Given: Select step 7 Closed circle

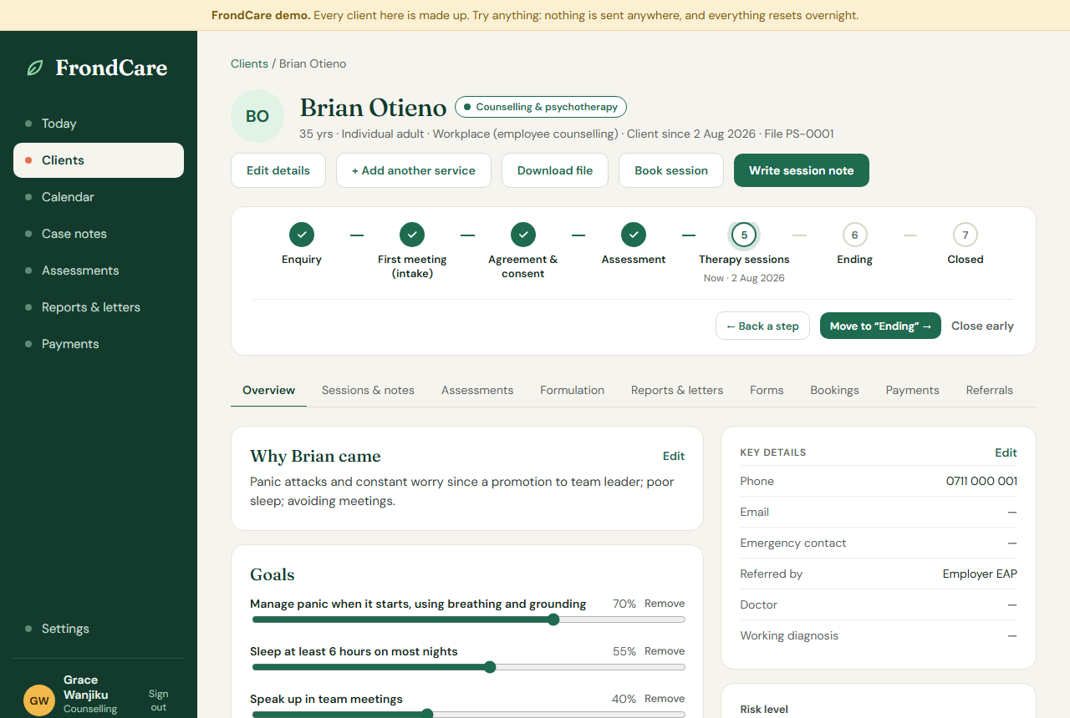Looking at the screenshot, I should pyautogui.click(x=966, y=235).
